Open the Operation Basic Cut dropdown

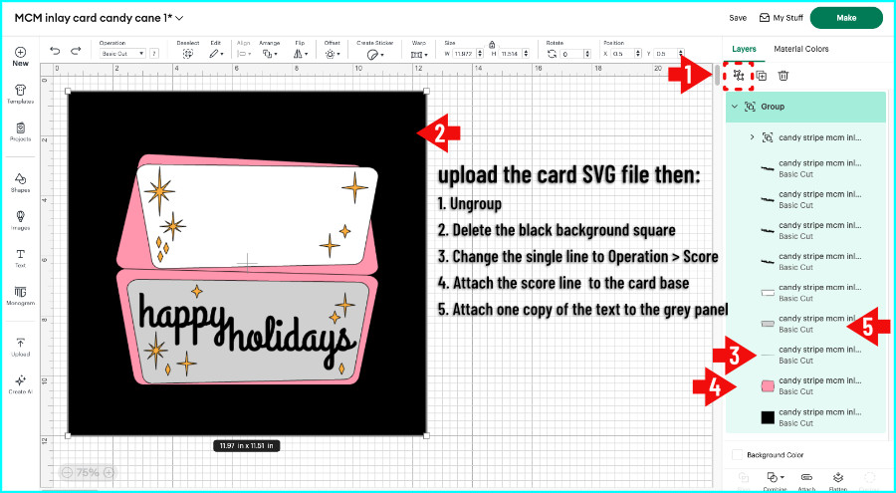click(122, 54)
